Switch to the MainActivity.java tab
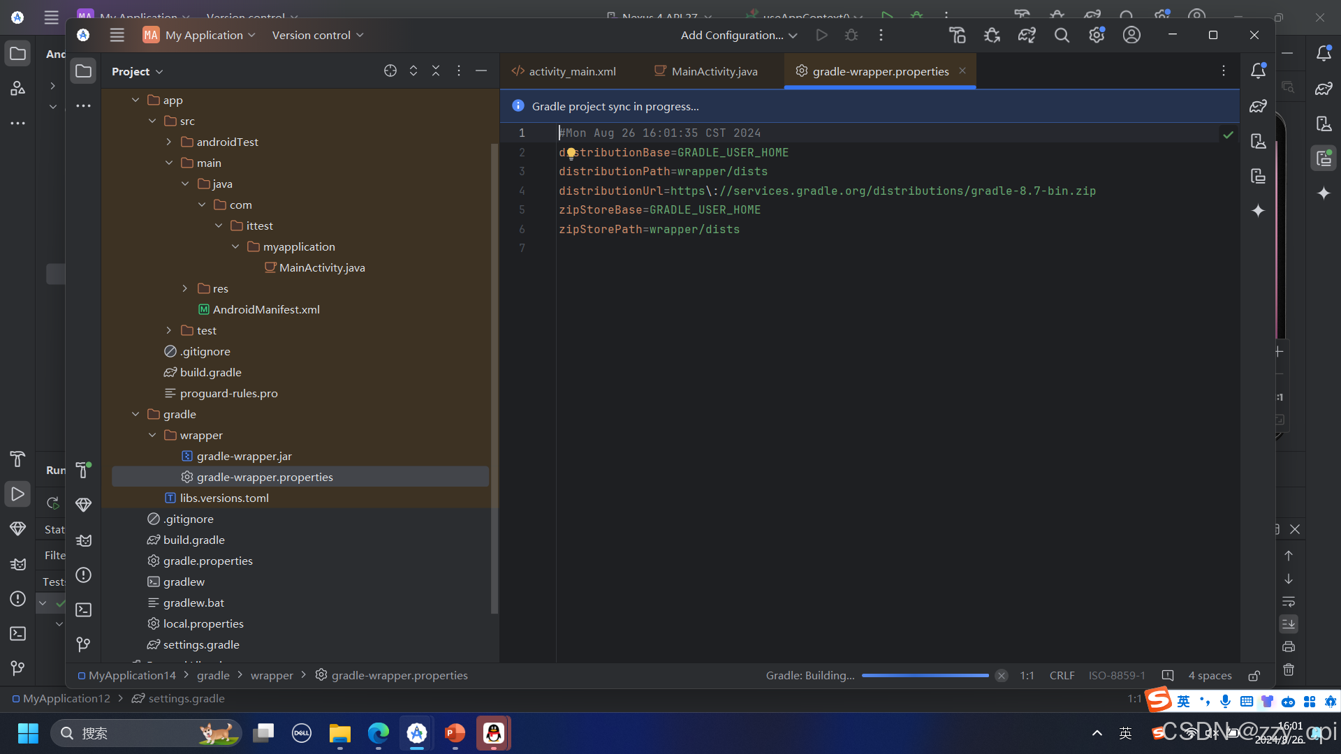Image resolution: width=1341 pixels, height=754 pixels. coord(712,71)
